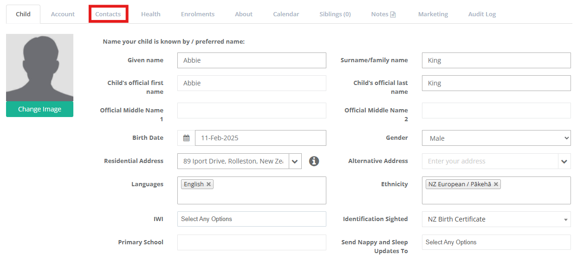Click the child profile photo placeholder
577x261 pixels.
tap(39, 68)
